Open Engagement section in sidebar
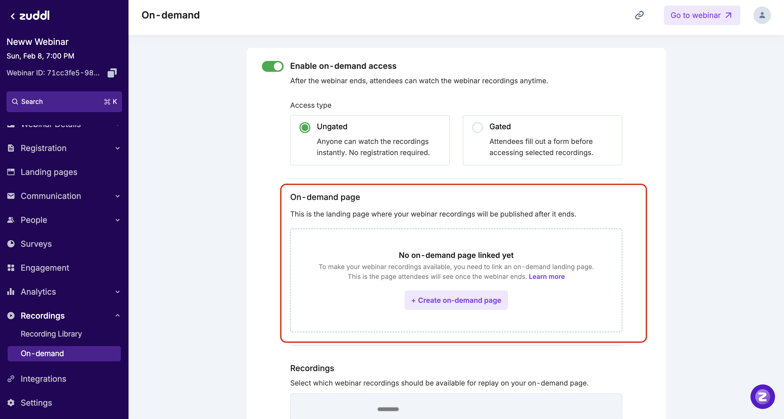Screen dimensions: 784x419 (x=45, y=268)
